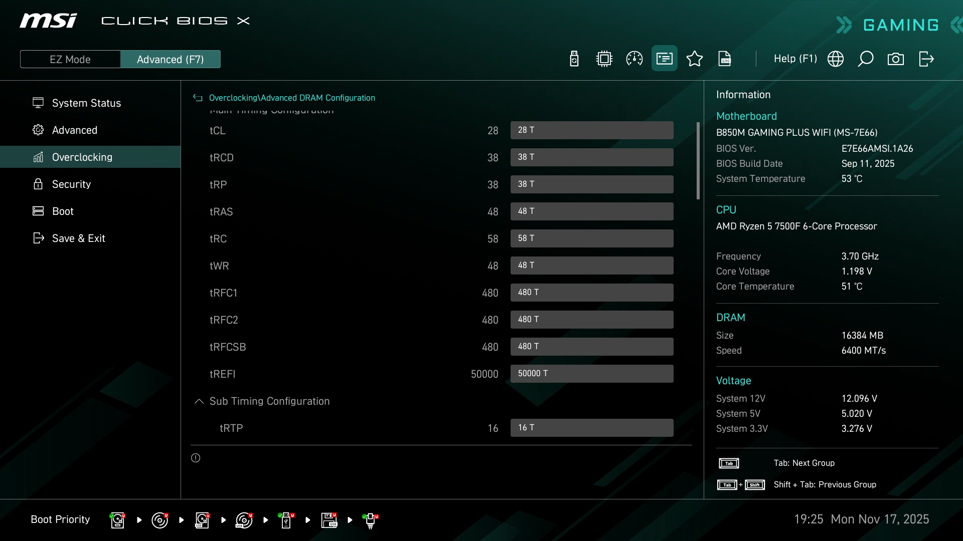Click the settings list vertical scrollbar

(x=698, y=161)
